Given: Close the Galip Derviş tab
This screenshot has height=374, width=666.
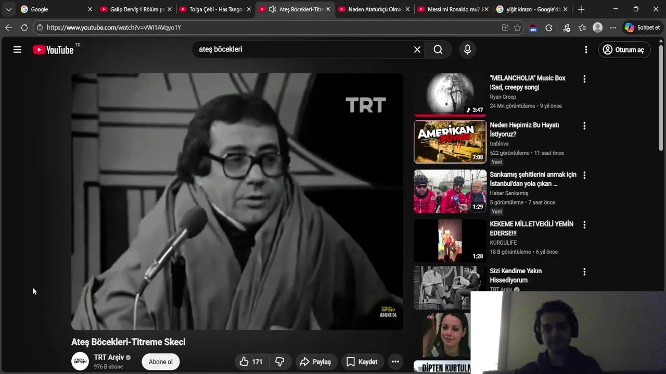Looking at the screenshot, I should point(169,9).
